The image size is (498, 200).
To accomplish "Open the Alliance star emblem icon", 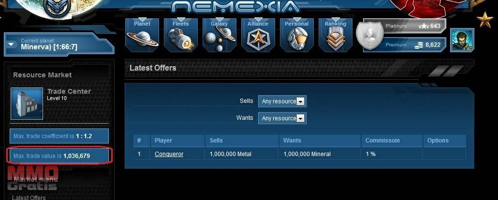I will [258, 35].
